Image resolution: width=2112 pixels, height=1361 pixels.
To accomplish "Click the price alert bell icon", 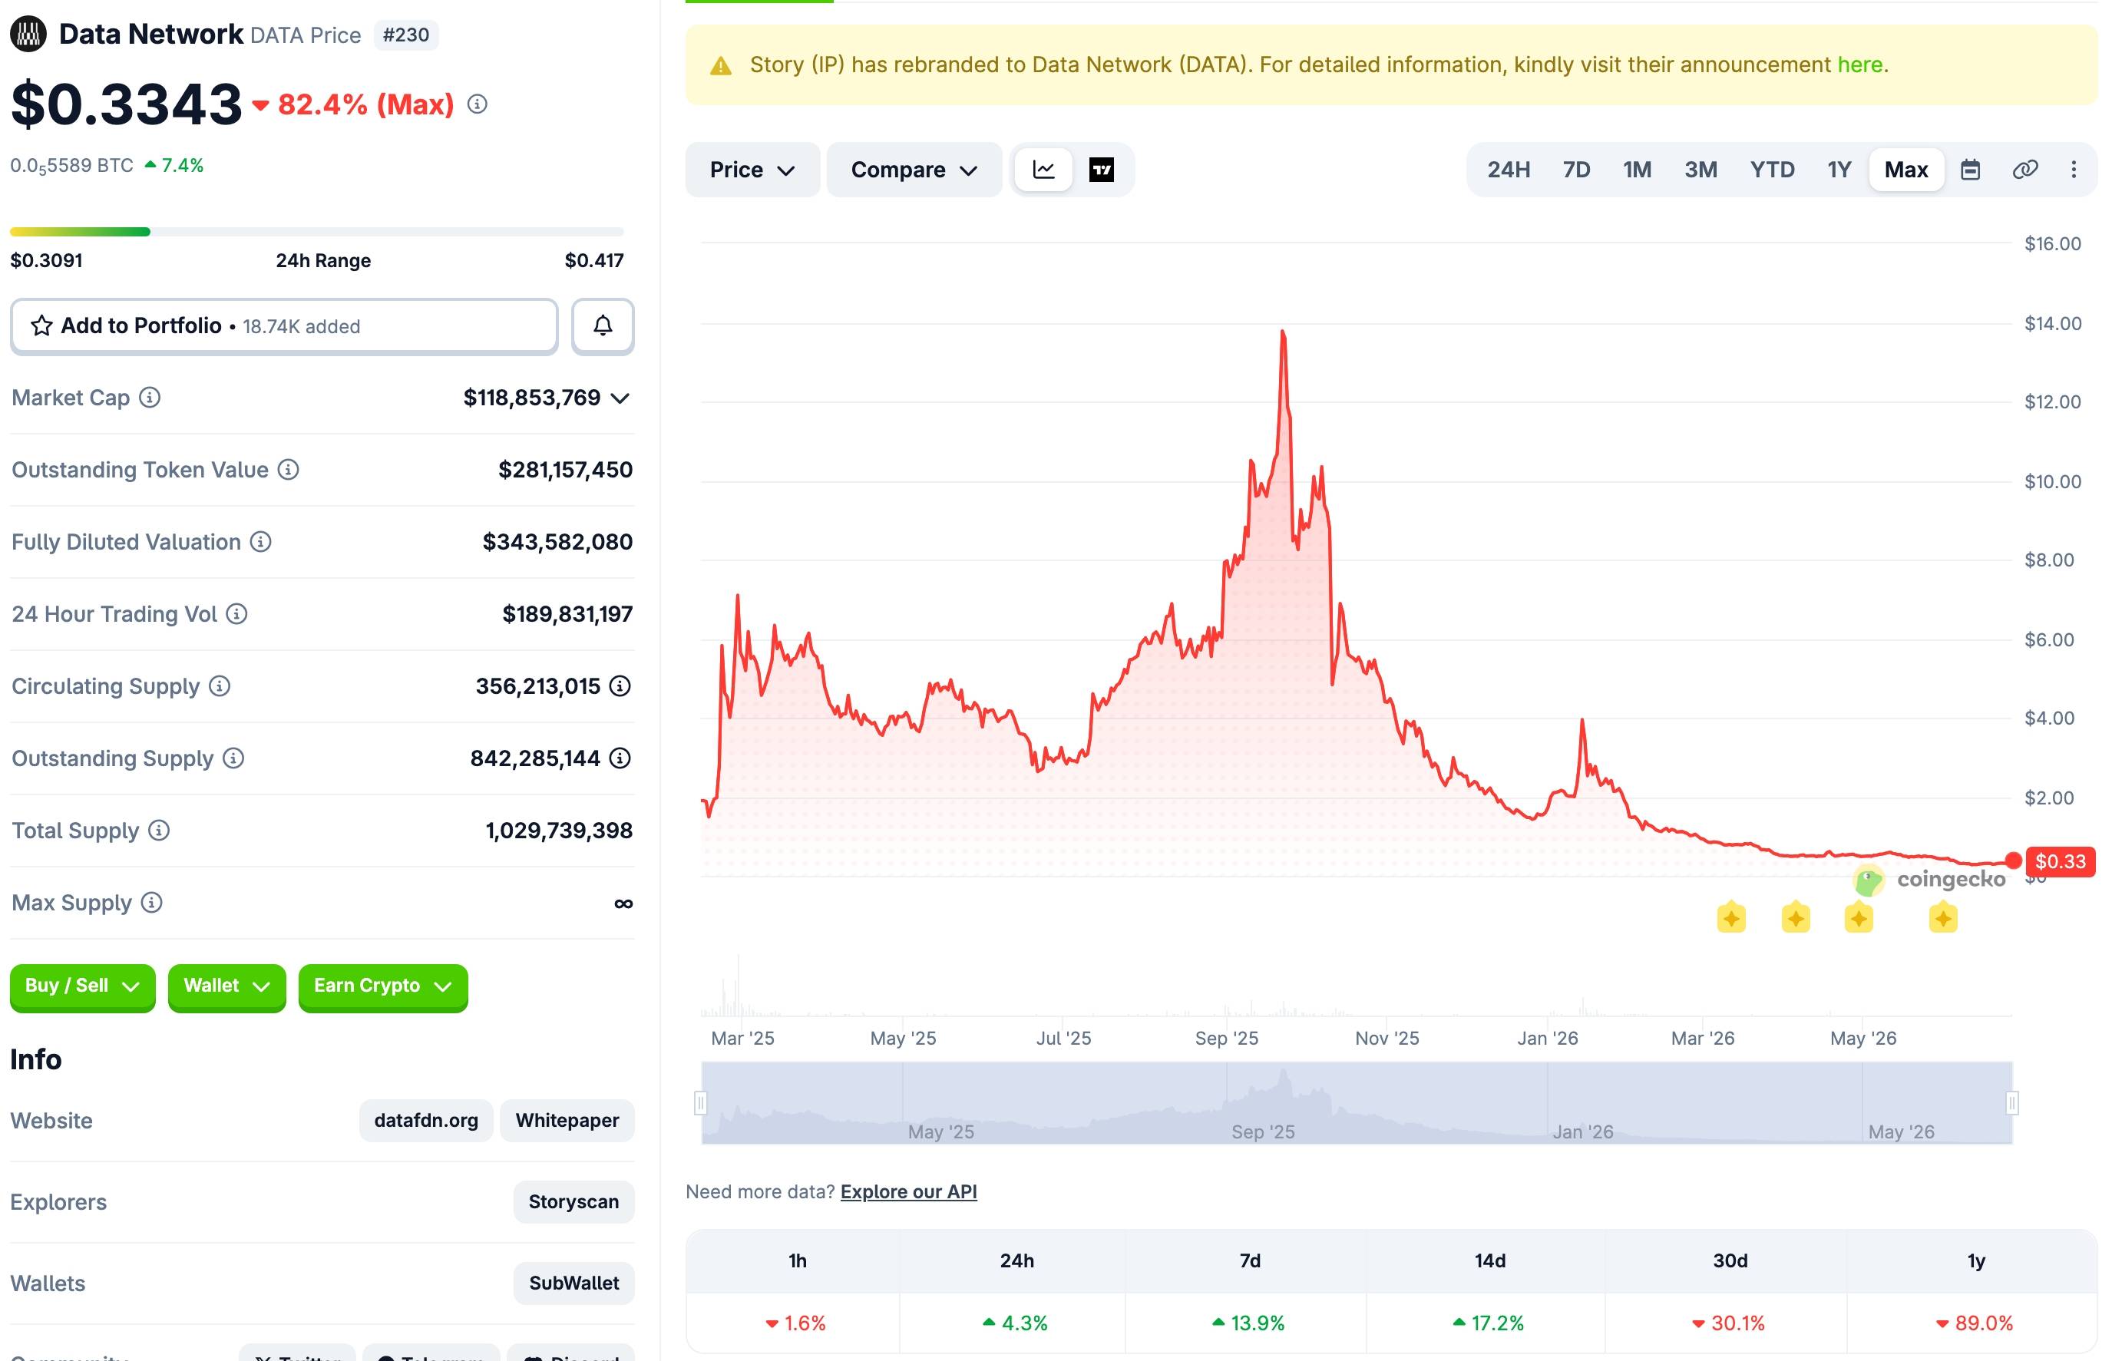I will point(603,326).
